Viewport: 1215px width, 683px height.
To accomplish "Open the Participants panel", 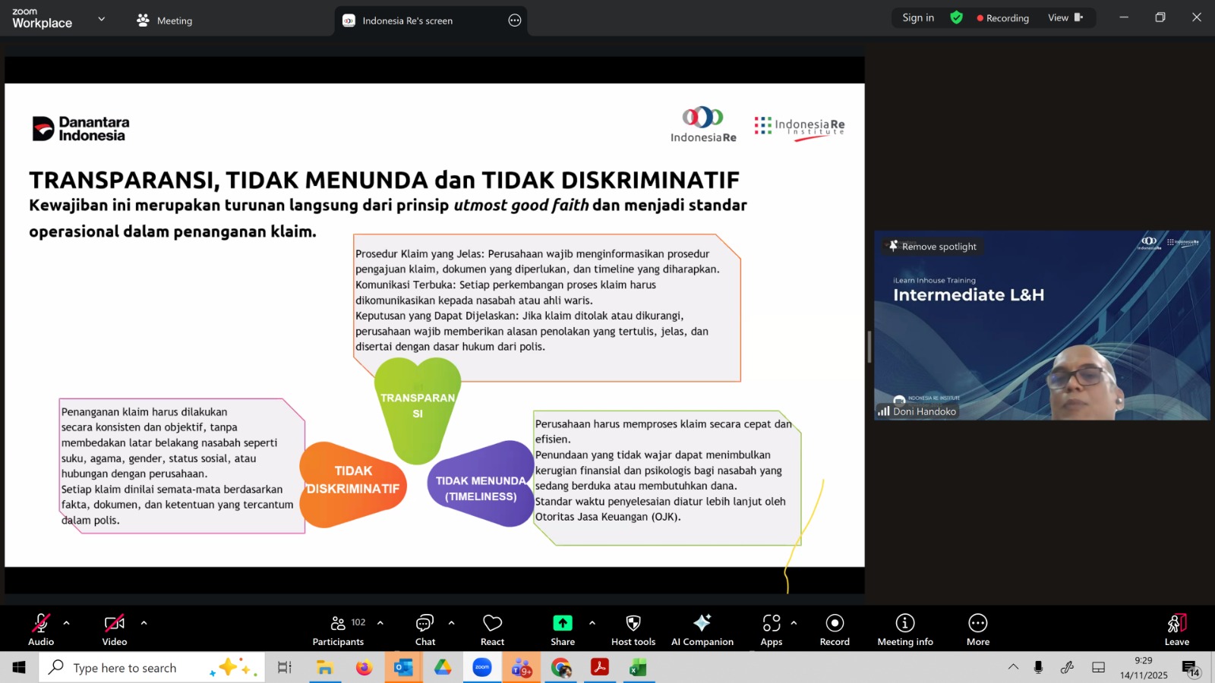I will pyautogui.click(x=339, y=630).
